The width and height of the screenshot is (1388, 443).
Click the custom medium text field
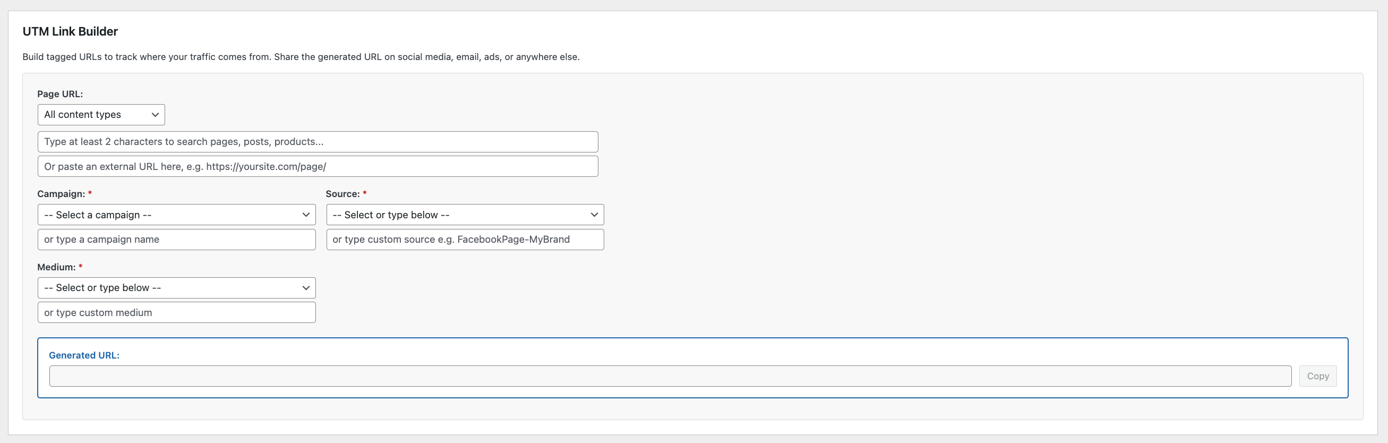[x=176, y=312]
